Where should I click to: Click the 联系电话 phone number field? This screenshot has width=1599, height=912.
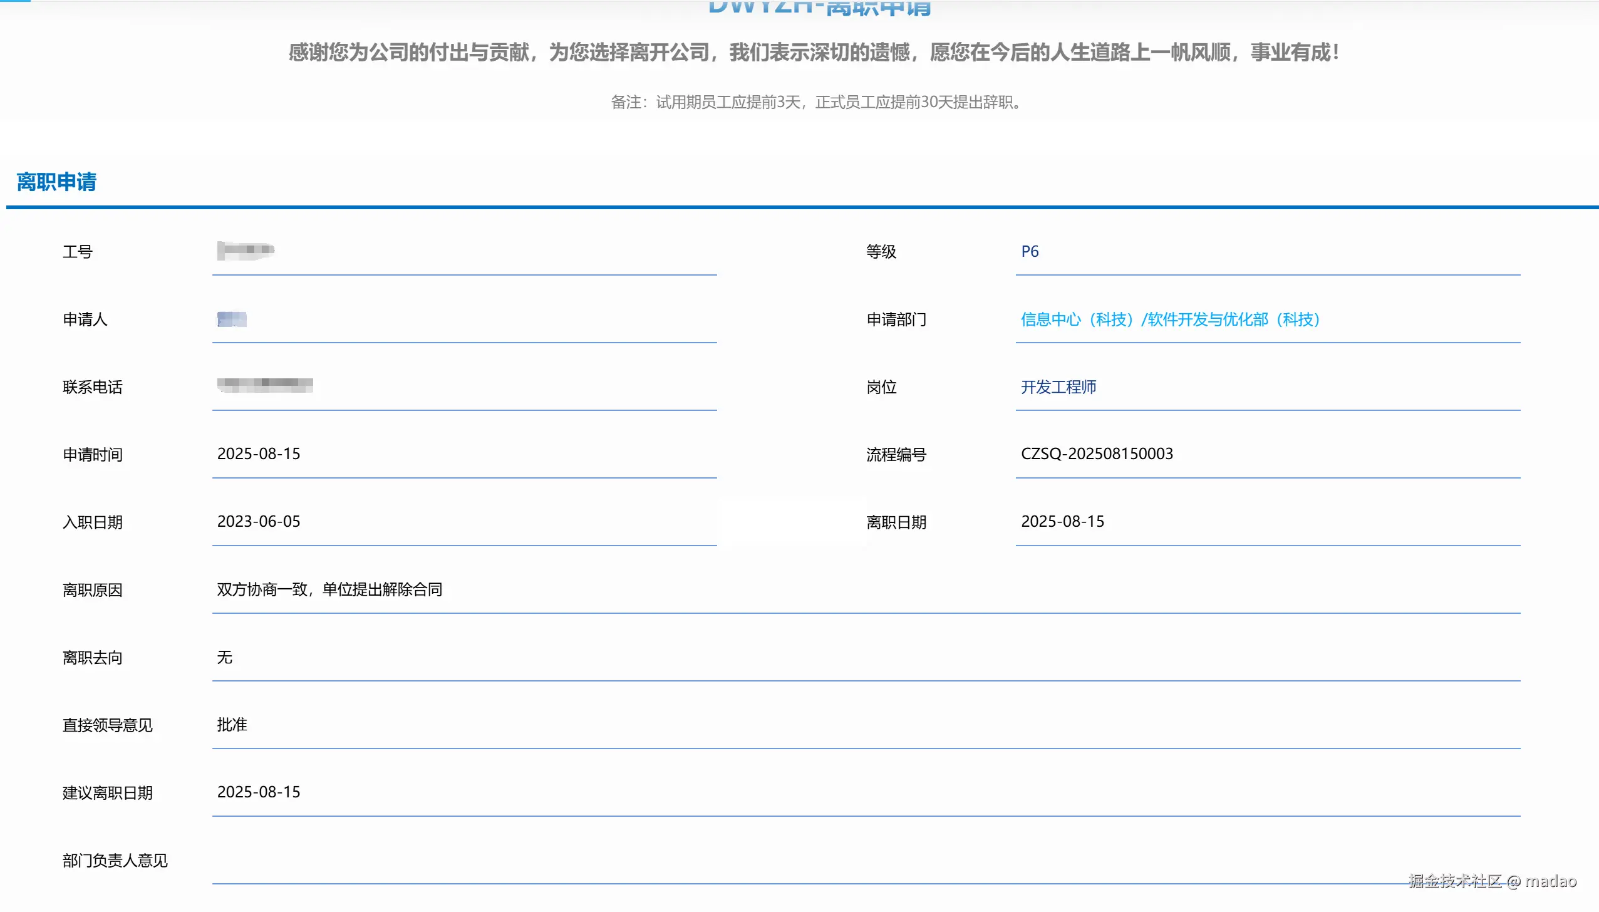(x=463, y=388)
